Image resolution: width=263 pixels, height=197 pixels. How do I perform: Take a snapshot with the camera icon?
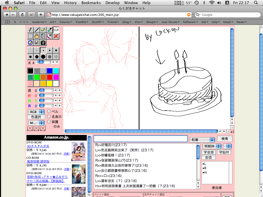pos(43,43)
